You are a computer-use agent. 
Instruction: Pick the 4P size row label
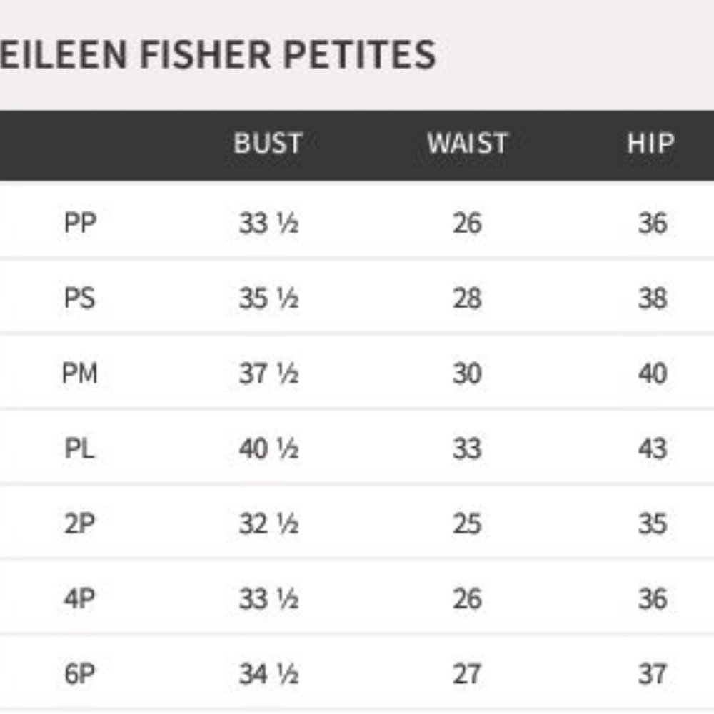coord(80,599)
